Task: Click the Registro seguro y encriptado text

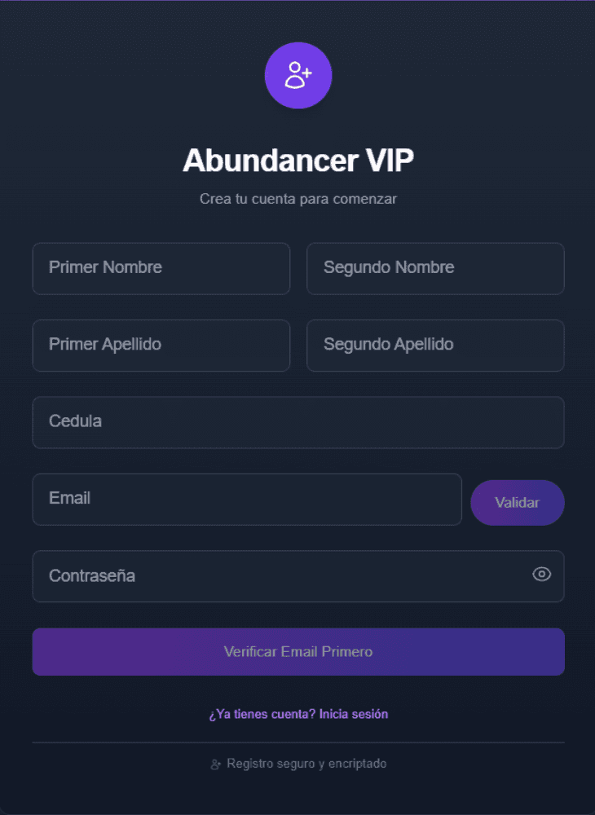Action: pyautogui.click(x=306, y=764)
